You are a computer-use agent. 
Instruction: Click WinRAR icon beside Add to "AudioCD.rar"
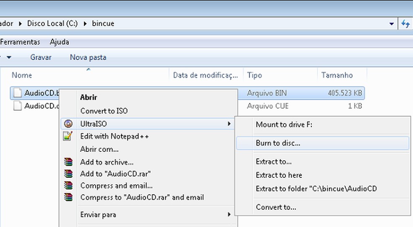68,174
